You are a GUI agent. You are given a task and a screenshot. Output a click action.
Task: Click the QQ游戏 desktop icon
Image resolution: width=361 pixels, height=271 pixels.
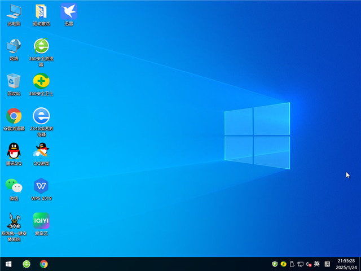41,151
